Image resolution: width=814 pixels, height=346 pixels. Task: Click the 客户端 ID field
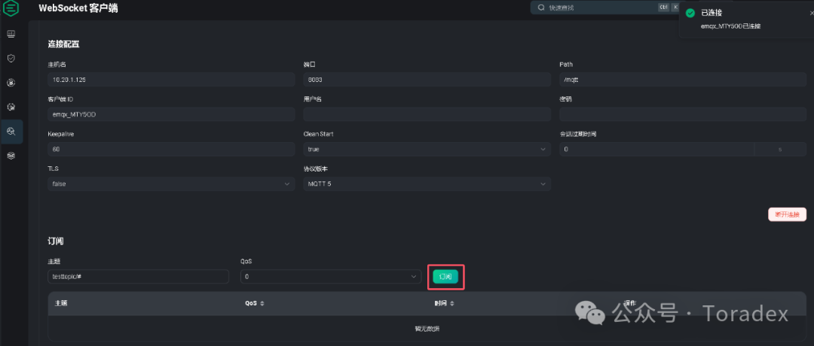coord(171,114)
